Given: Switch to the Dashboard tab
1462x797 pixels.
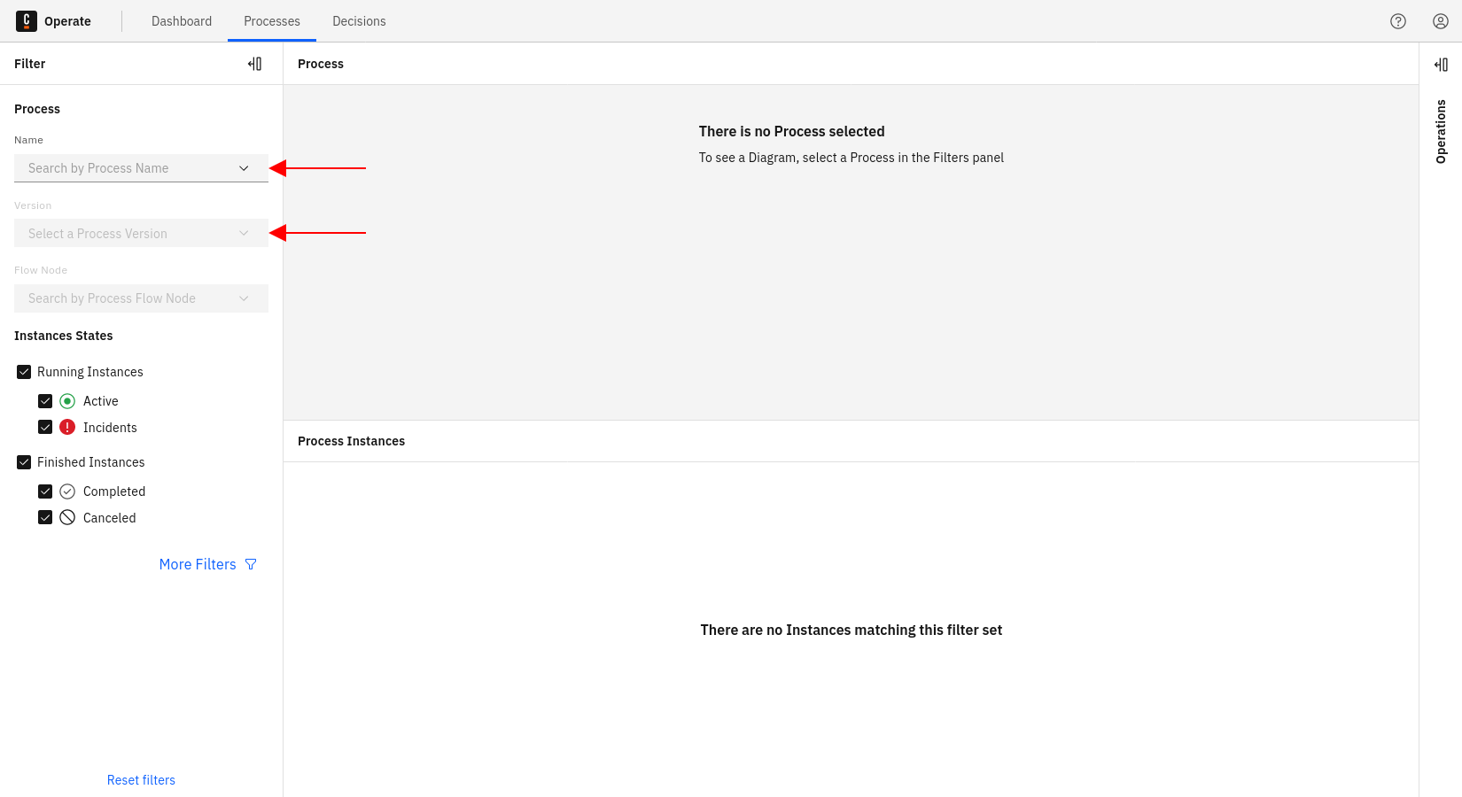Looking at the screenshot, I should point(182,21).
